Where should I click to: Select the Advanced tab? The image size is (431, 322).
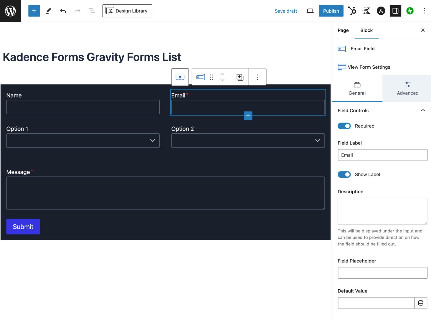(x=407, y=88)
